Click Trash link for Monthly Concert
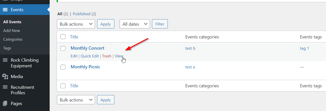The image size is (326, 111). pyautogui.click(x=107, y=56)
